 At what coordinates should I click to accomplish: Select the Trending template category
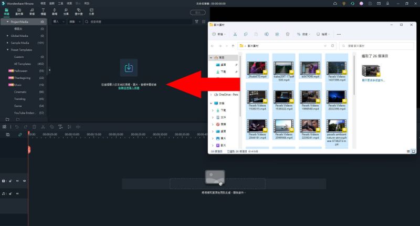click(x=19, y=99)
